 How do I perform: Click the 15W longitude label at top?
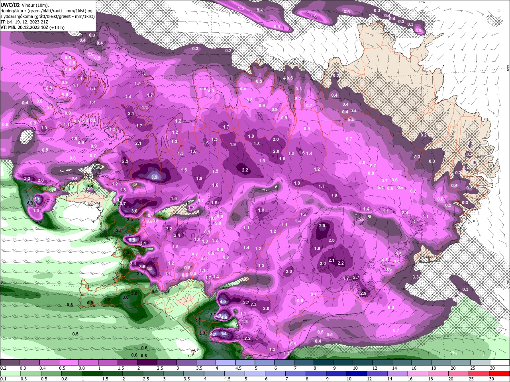pos(422,2)
